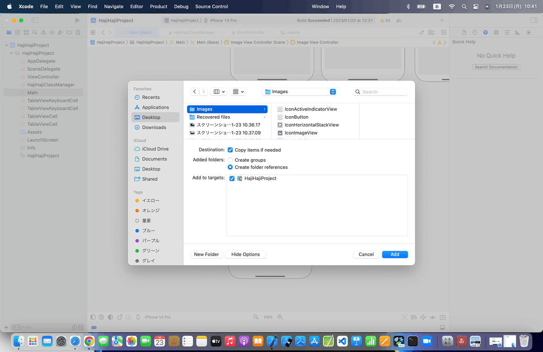Open Finder from the Dock
The image size is (543, 352).
(x=19, y=341)
